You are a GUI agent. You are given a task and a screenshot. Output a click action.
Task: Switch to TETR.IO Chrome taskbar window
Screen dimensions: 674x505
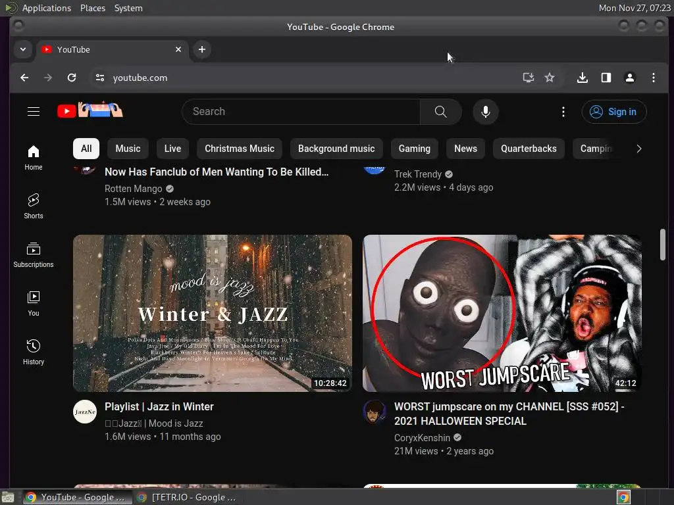coord(186,497)
